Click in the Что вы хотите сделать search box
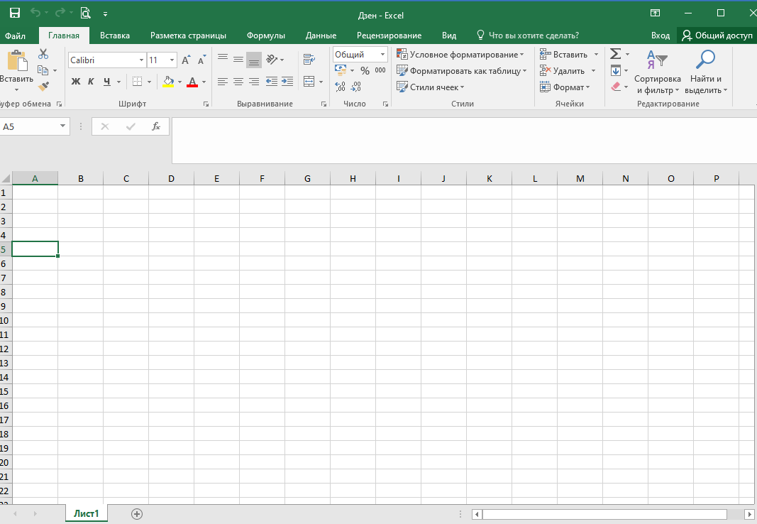Screen dimensions: 757x524 click(528, 36)
